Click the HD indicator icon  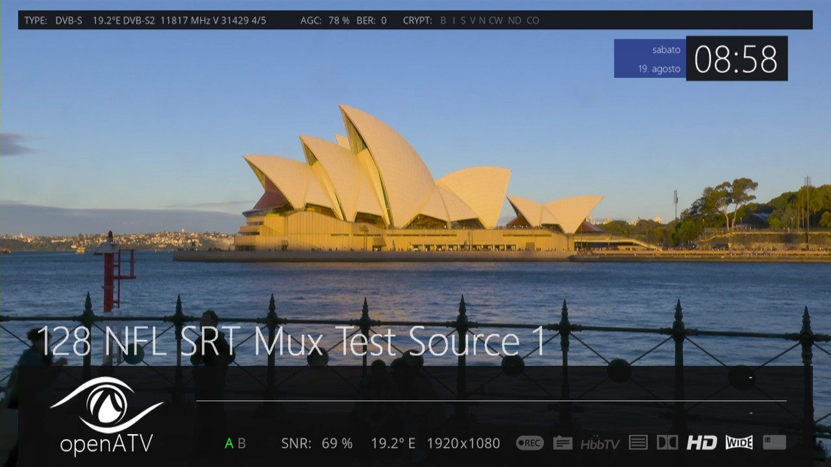pos(702,443)
